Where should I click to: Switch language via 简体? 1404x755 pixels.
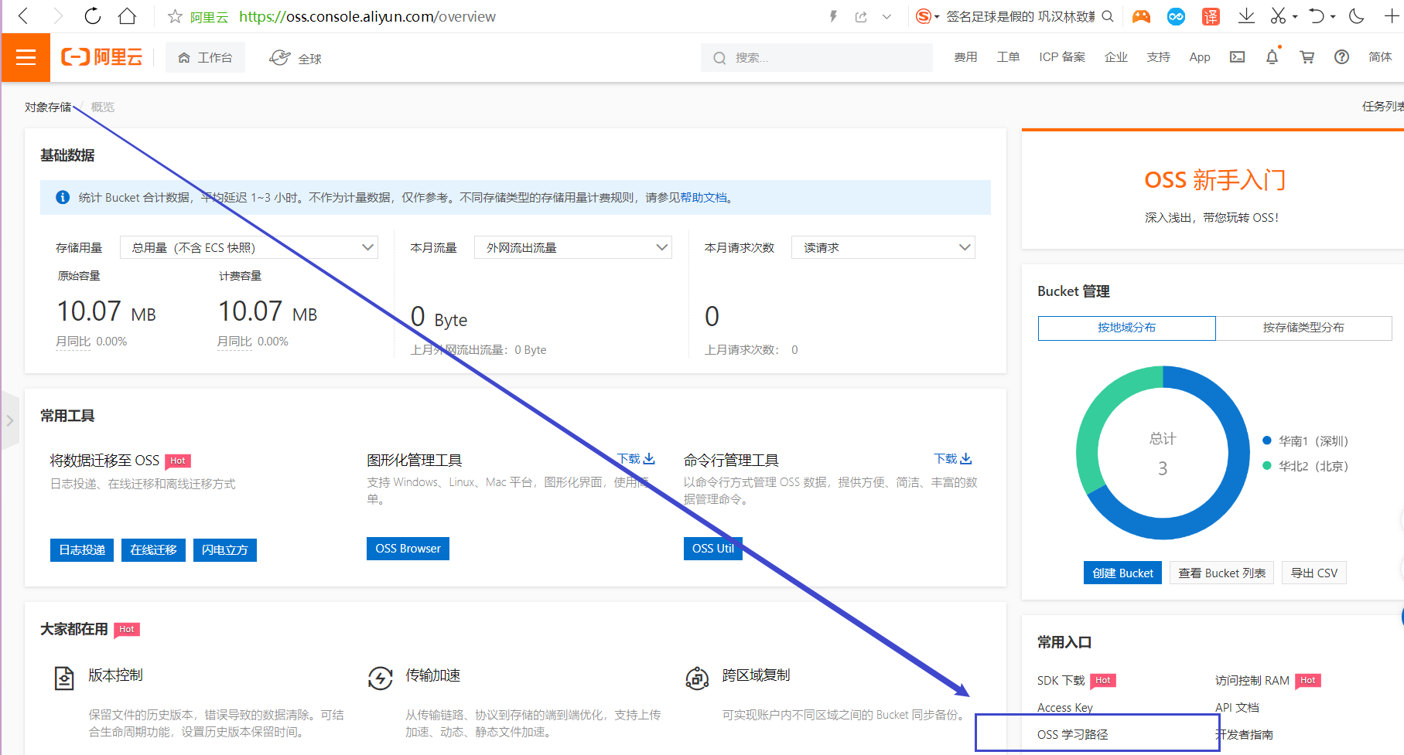tap(1380, 57)
